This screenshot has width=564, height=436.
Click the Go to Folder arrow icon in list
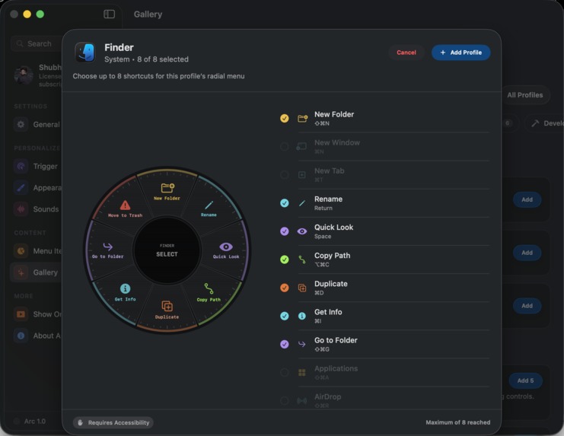(x=301, y=344)
